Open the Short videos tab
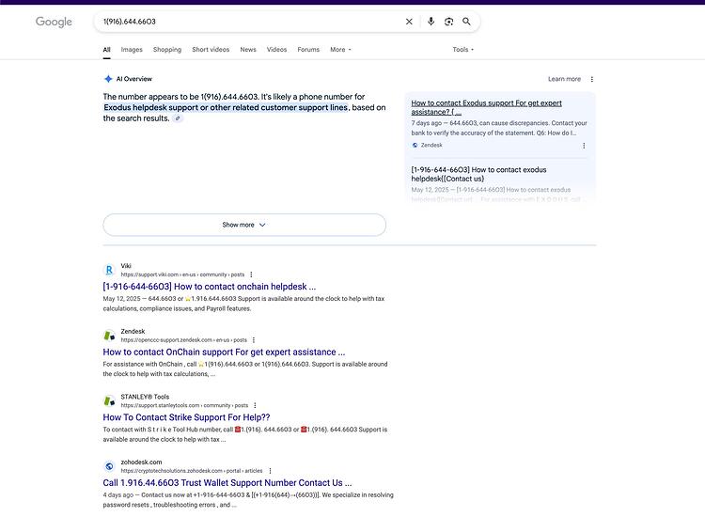Screen dimensions: 705x517 [x=211, y=50]
